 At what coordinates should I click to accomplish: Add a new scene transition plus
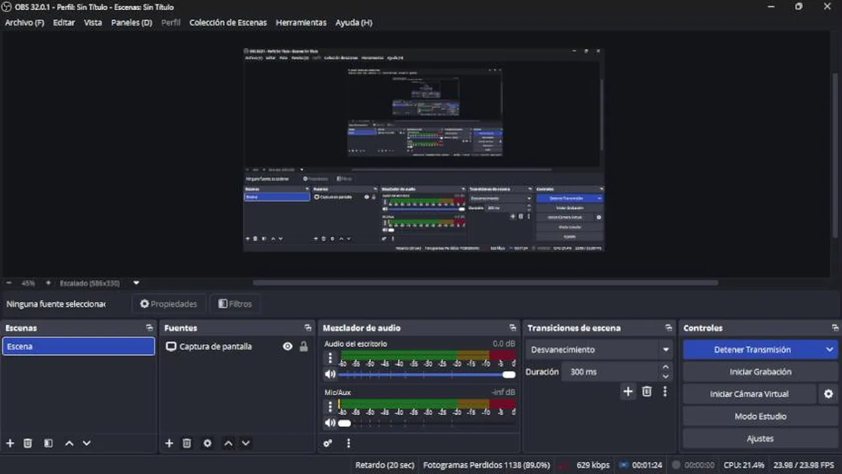point(628,391)
